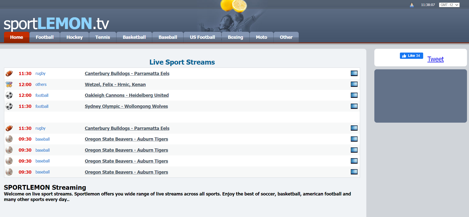Open the TV stream icon for the second Oregon State row
The height and width of the screenshot is (217, 469).
tap(354, 150)
